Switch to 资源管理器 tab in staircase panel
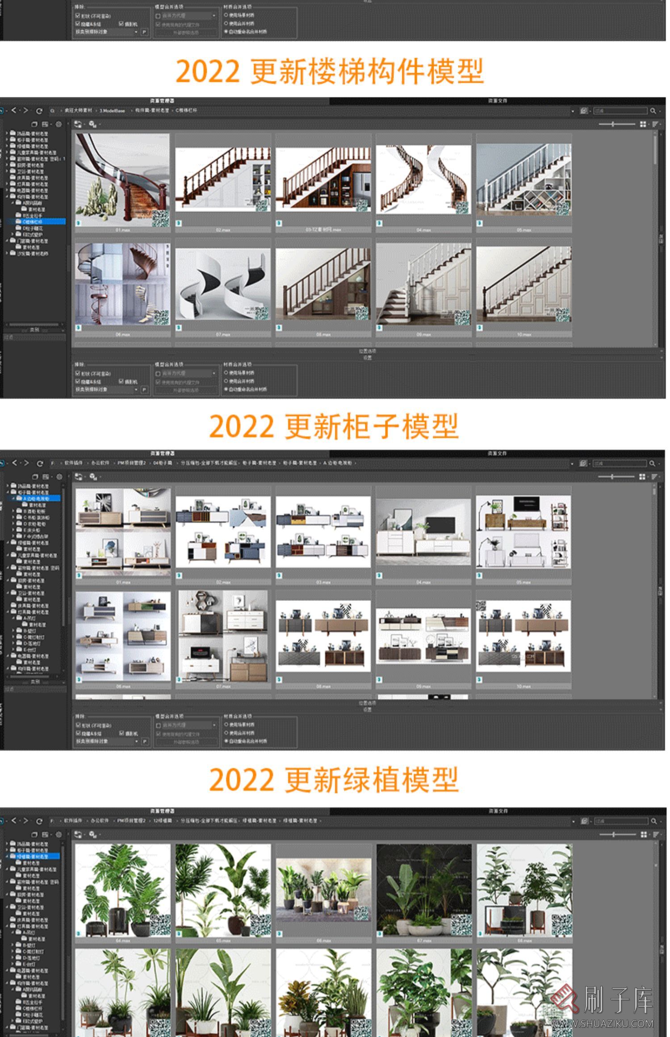The height and width of the screenshot is (1037, 670). [x=163, y=101]
